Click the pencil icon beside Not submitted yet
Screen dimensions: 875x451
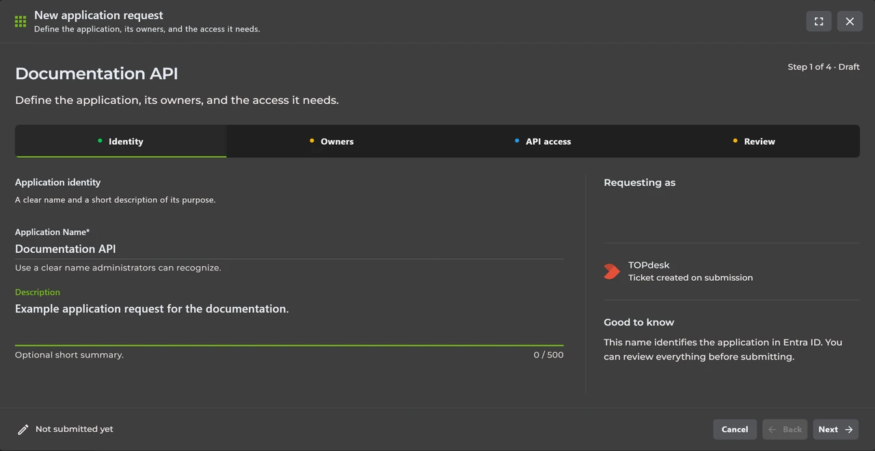click(x=23, y=429)
